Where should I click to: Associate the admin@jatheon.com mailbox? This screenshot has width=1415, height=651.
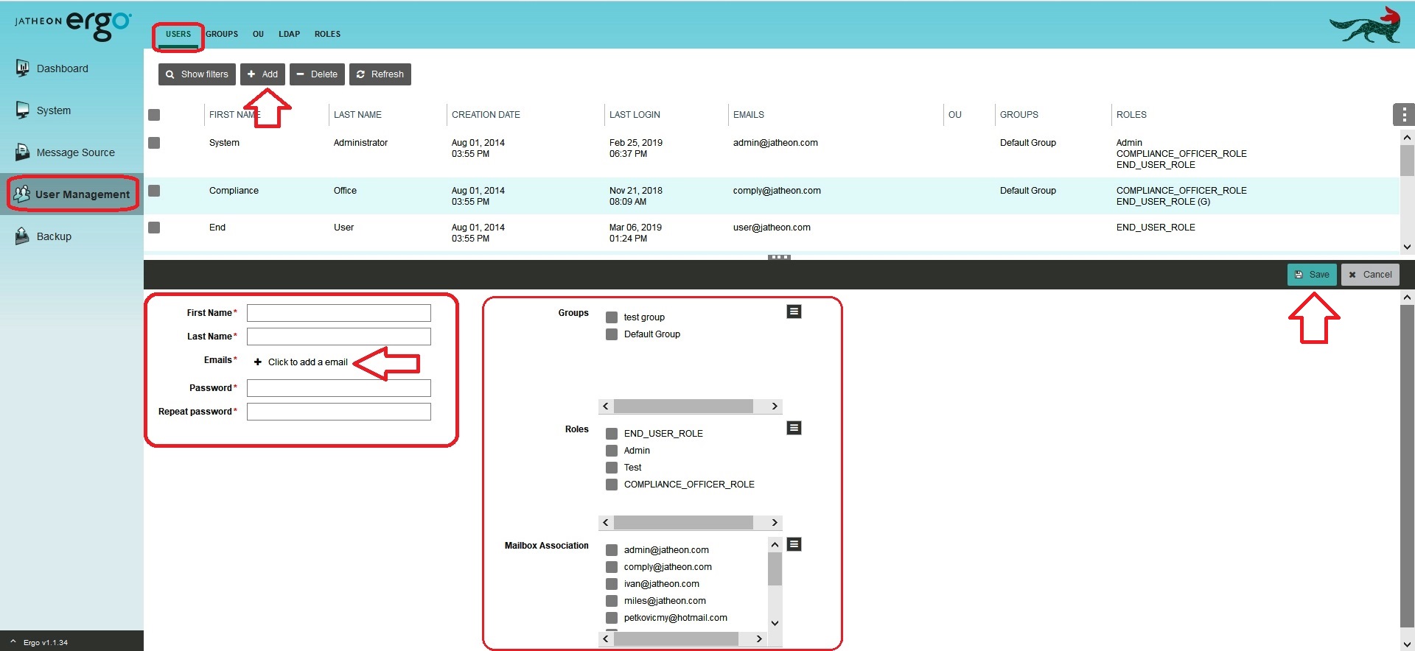(612, 550)
